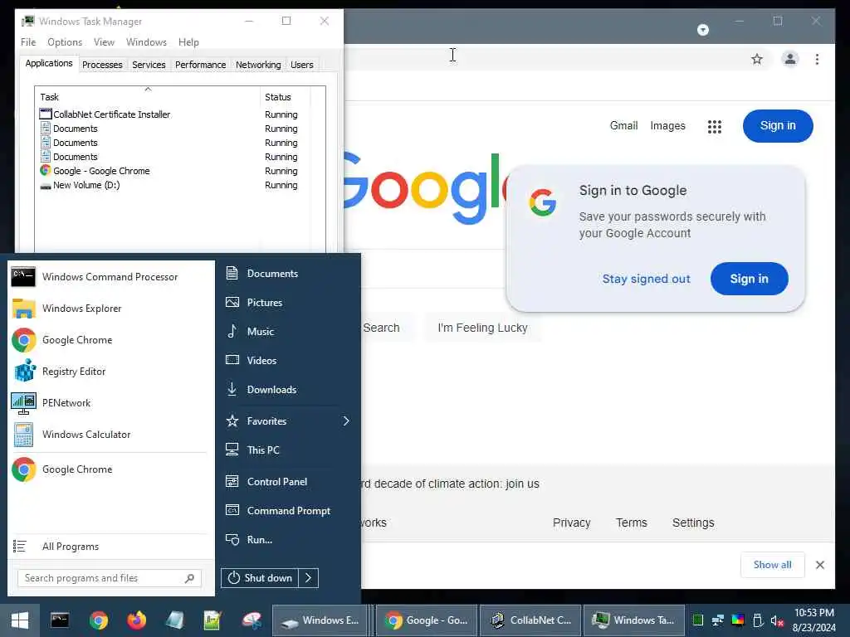
Task: Open Chrome three-dot menu
Action: tap(817, 59)
